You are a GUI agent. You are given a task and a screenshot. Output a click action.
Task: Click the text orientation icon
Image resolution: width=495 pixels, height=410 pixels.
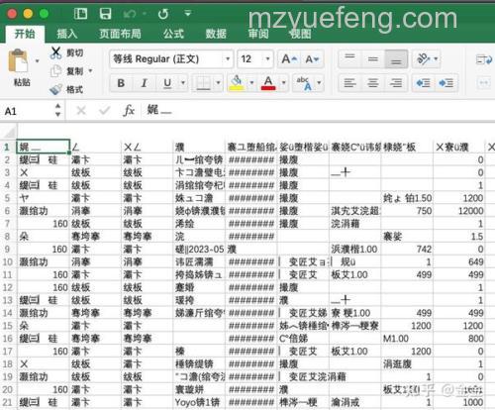pos(424,59)
